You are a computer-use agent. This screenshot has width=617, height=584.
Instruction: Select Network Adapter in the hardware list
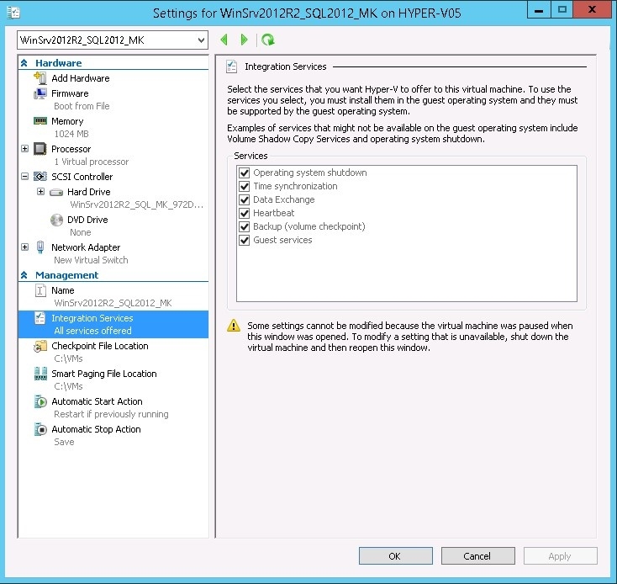click(85, 247)
